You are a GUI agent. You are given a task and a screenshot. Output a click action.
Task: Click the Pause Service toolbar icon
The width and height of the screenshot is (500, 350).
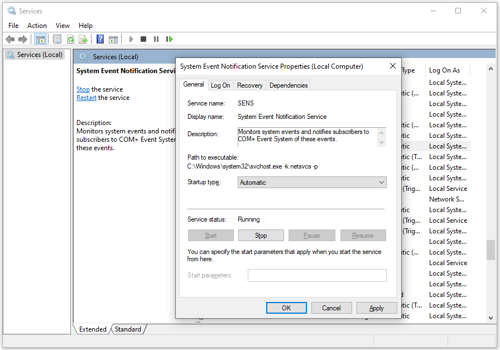pyautogui.click(x=156, y=39)
